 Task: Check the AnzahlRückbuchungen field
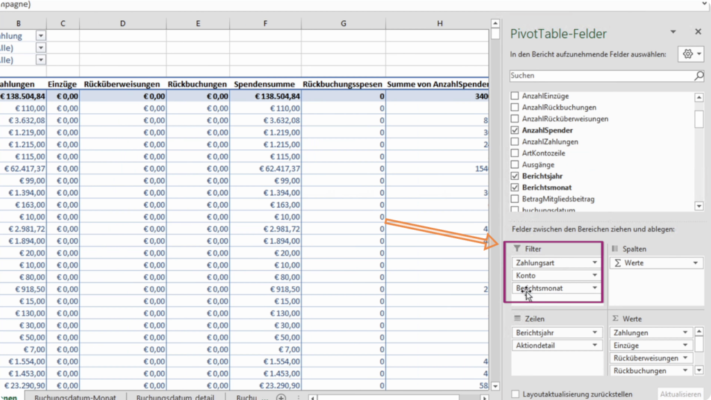coord(515,107)
